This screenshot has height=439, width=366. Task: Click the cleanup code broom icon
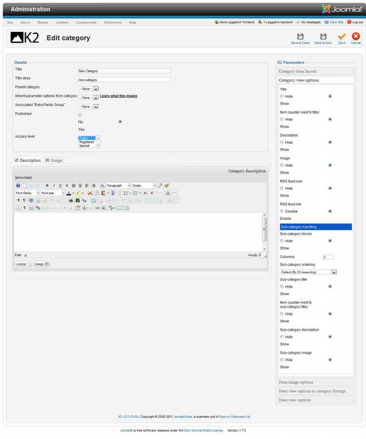tap(166, 185)
